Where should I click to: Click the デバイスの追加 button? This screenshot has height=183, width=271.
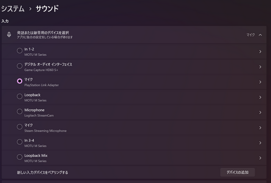tap(238, 172)
